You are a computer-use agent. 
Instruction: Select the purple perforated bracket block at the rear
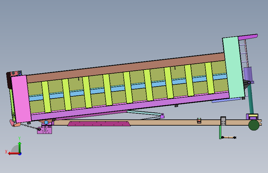(x=45, y=130)
